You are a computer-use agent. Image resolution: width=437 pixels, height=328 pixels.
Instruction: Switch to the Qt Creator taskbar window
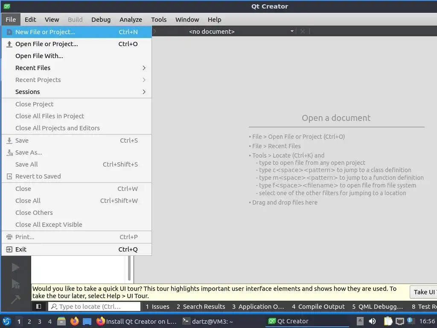[306, 321]
